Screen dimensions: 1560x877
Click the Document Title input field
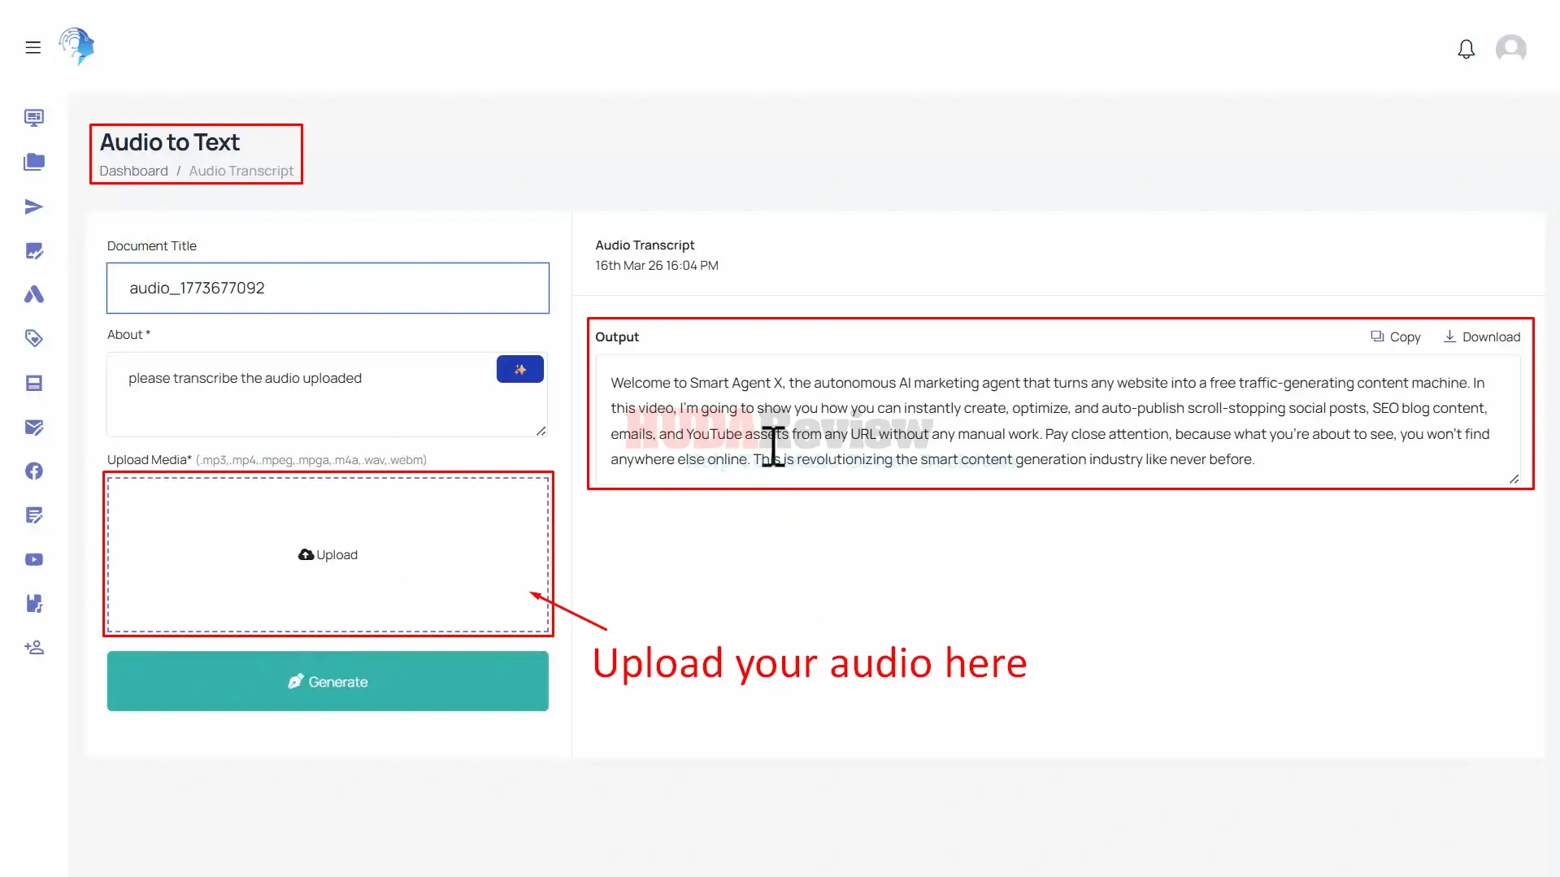(x=328, y=288)
